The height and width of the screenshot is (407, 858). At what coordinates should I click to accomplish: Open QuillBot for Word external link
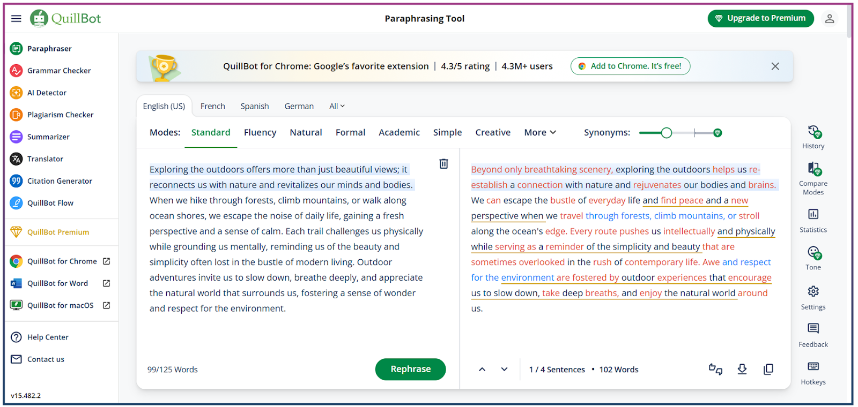point(60,283)
